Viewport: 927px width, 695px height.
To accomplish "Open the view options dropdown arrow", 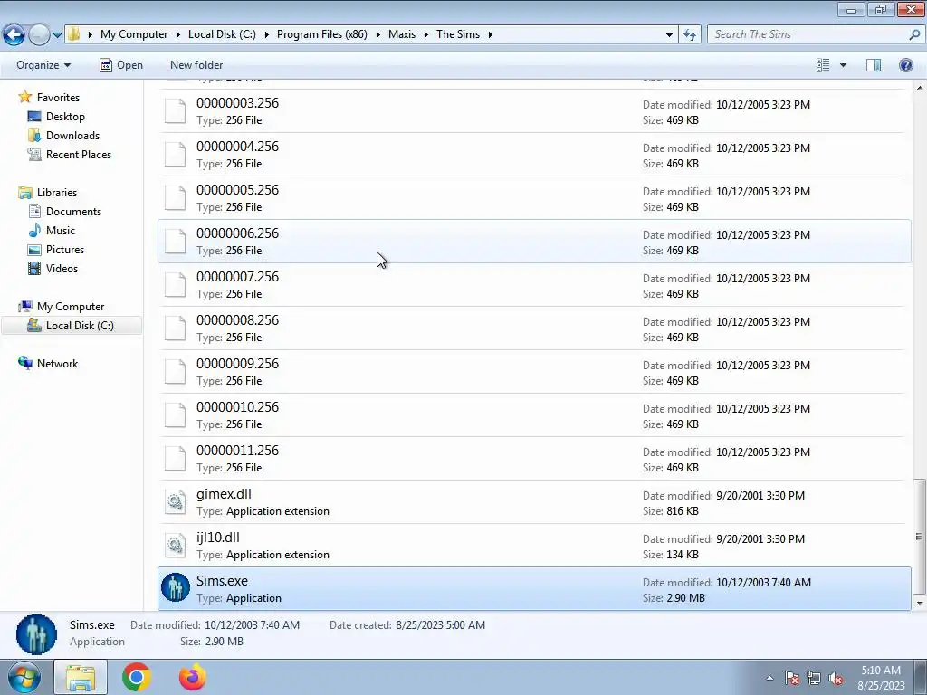I will 843,65.
